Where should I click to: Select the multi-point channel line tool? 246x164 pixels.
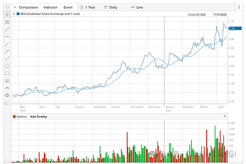(x=7, y=51)
